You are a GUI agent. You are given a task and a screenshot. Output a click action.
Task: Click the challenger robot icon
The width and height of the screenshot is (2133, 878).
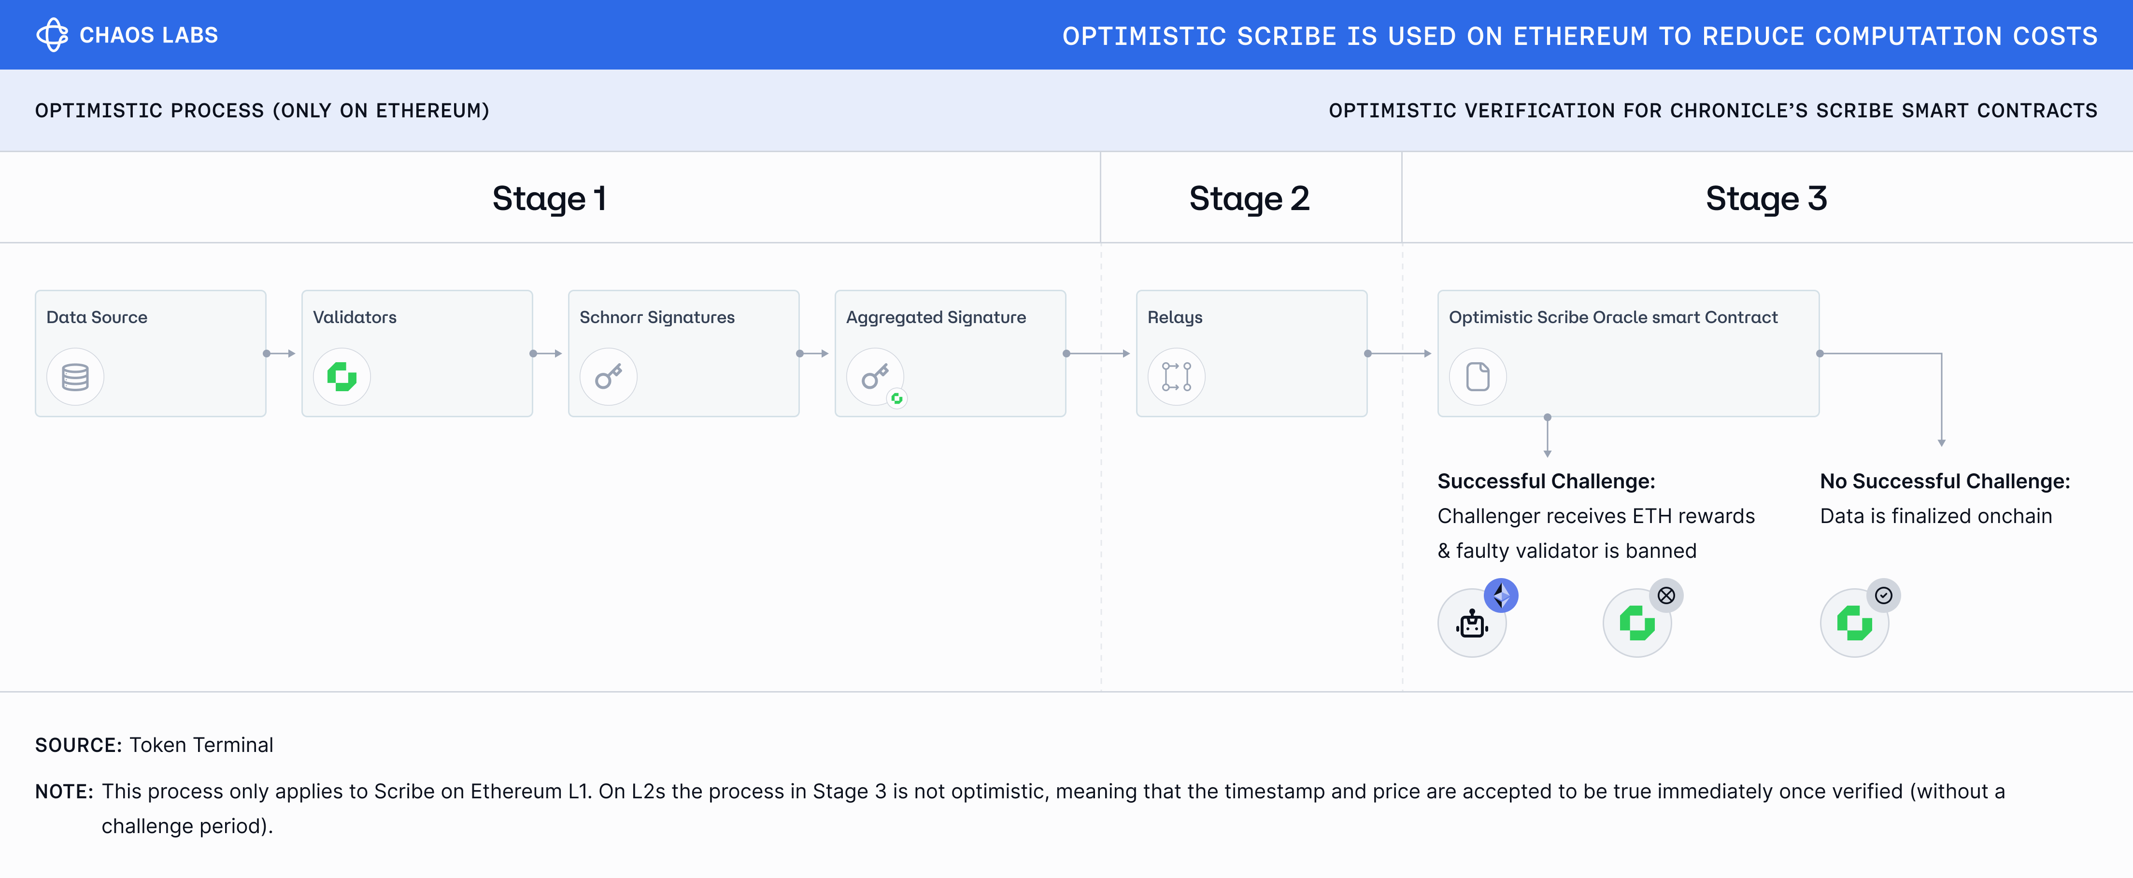pyautogui.click(x=1472, y=623)
